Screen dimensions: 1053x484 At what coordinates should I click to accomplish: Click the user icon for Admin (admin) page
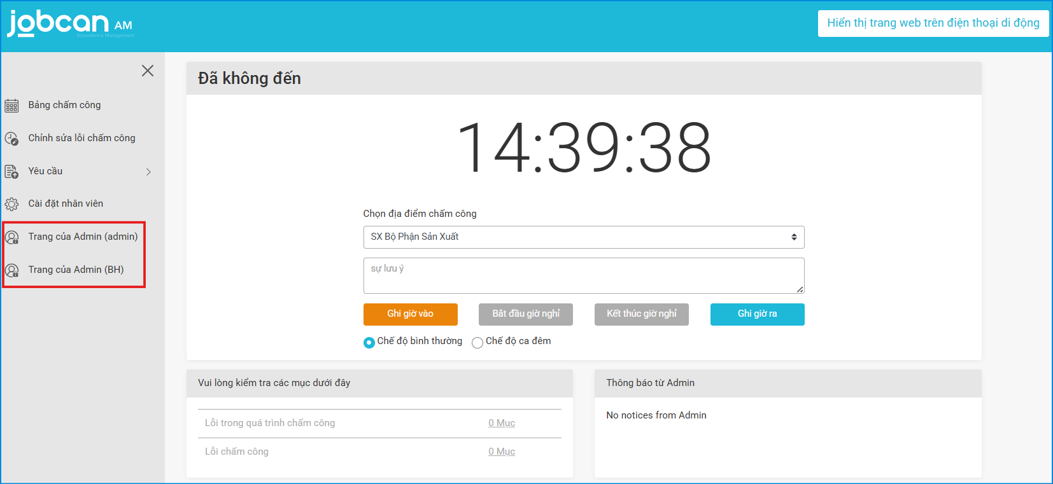[x=11, y=237]
